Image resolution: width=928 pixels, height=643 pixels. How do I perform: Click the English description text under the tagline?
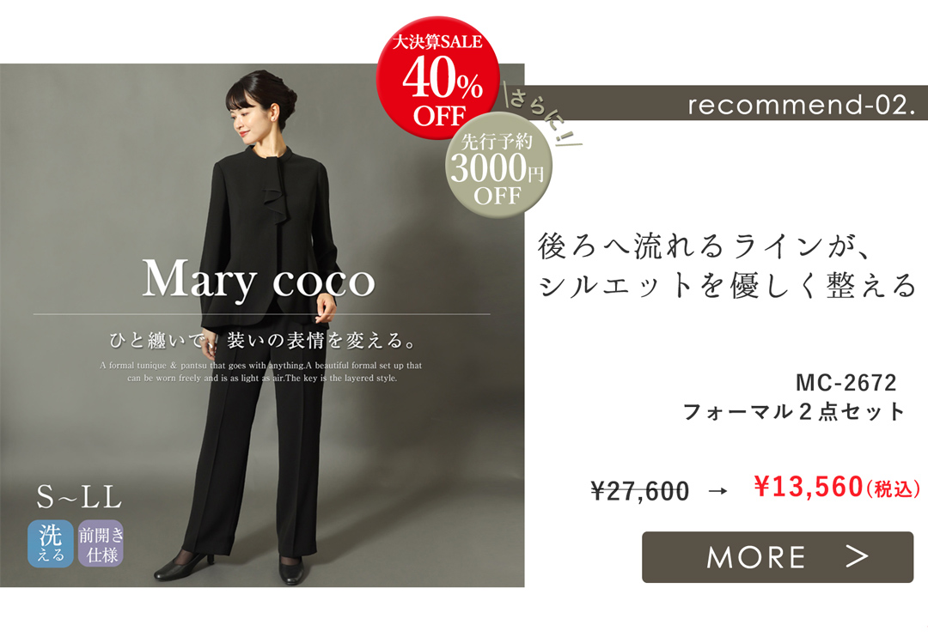pyautogui.click(x=261, y=372)
